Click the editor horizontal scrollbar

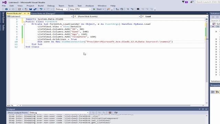click(x=106, y=105)
